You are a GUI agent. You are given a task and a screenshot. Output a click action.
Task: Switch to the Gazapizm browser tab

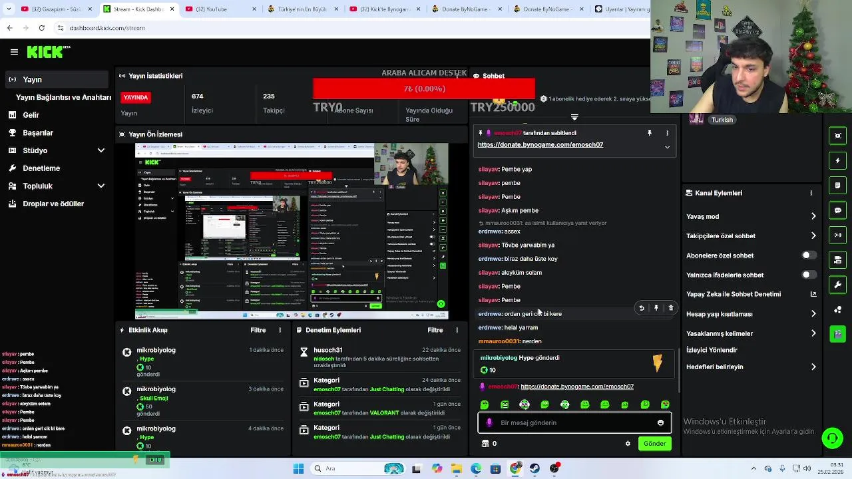57,9
